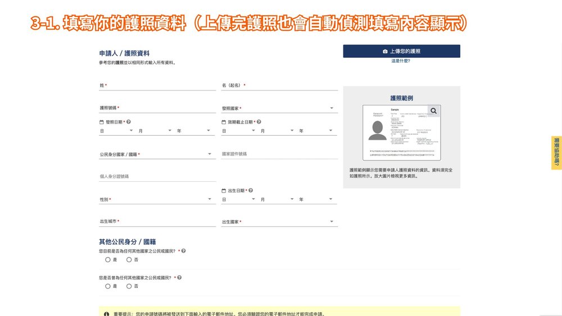
Task: Click the info icon in the yellow notice
Action: [106, 314]
